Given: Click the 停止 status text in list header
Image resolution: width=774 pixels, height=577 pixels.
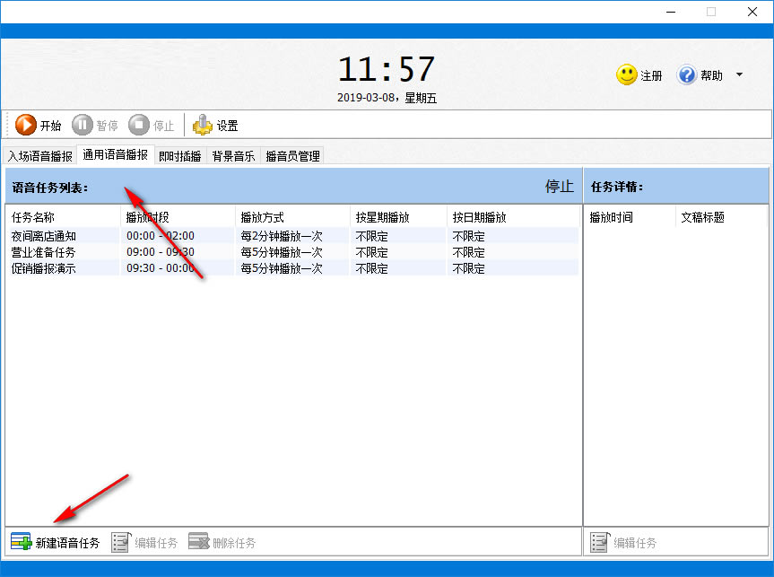Looking at the screenshot, I should click(560, 187).
